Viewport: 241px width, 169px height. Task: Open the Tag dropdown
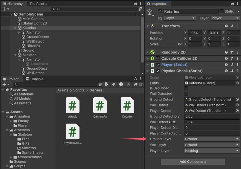click(180, 18)
